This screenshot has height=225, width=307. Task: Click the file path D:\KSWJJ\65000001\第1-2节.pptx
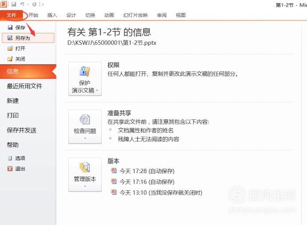[112, 43]
